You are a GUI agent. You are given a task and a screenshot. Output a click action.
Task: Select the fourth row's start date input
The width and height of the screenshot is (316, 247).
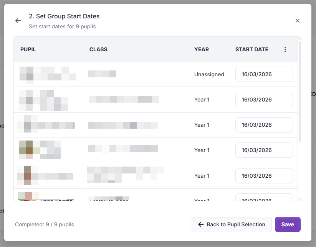(x=264, y=150)
